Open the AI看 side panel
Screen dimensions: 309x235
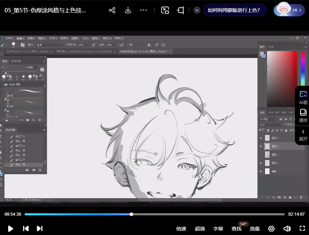[303, 98]
